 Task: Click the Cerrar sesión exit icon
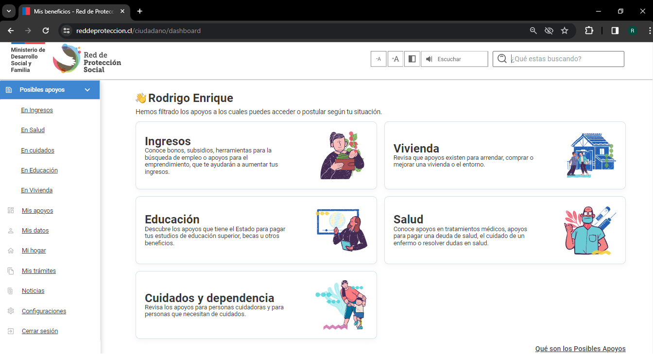tap(11, 331)
